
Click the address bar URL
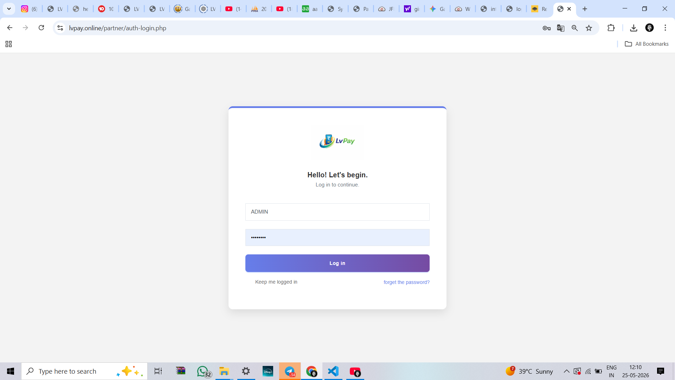117,28
